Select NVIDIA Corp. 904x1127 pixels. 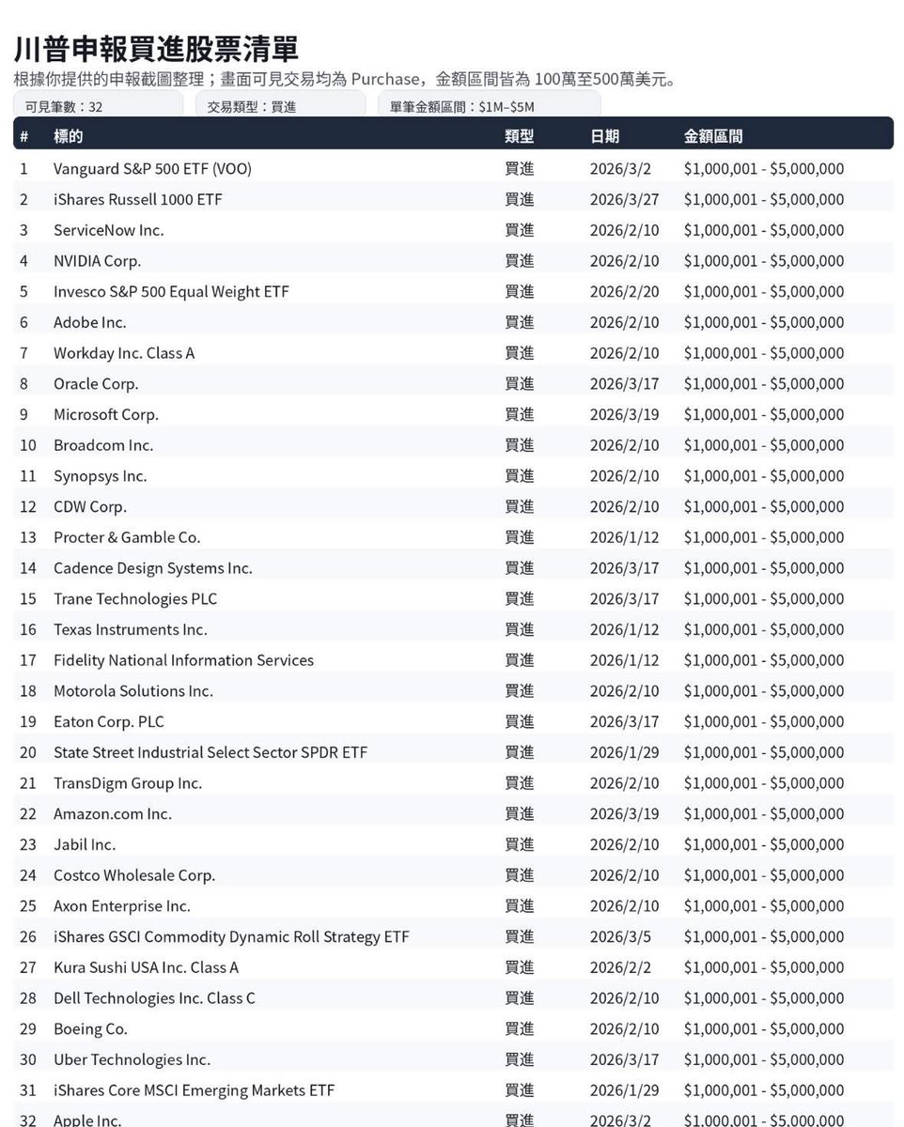(x=97, y=261)
